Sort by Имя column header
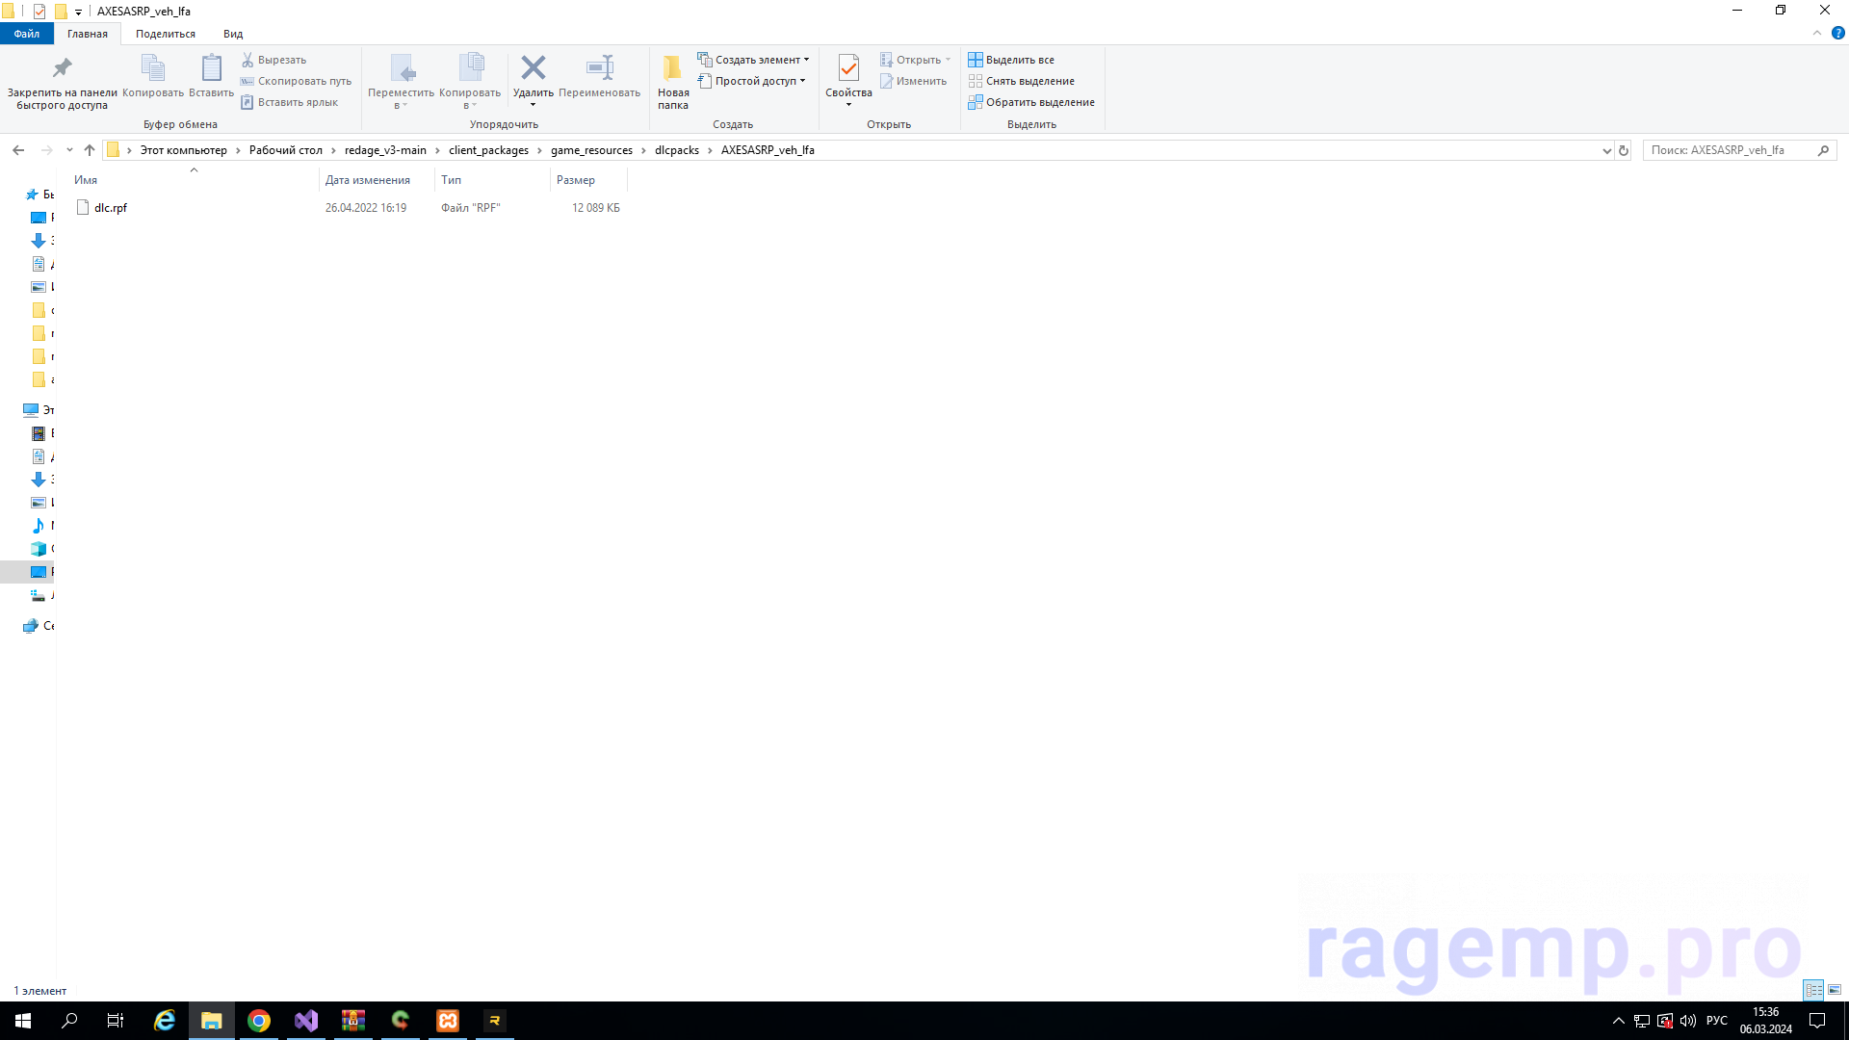The image size is (1849, 1040). 194,180
